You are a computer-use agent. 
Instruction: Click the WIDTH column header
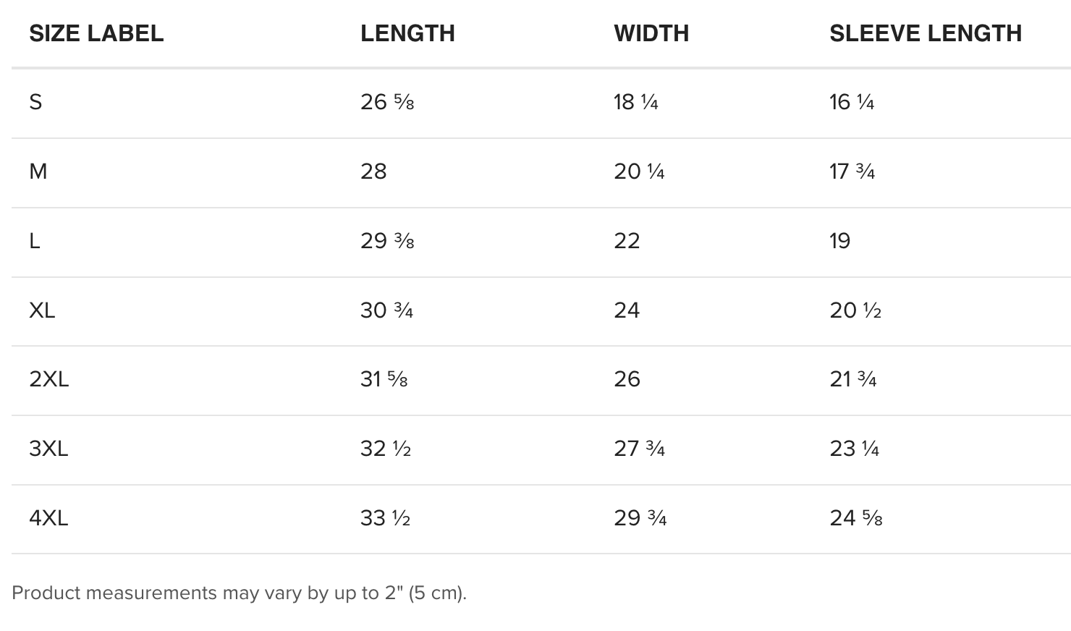[651, 33]
